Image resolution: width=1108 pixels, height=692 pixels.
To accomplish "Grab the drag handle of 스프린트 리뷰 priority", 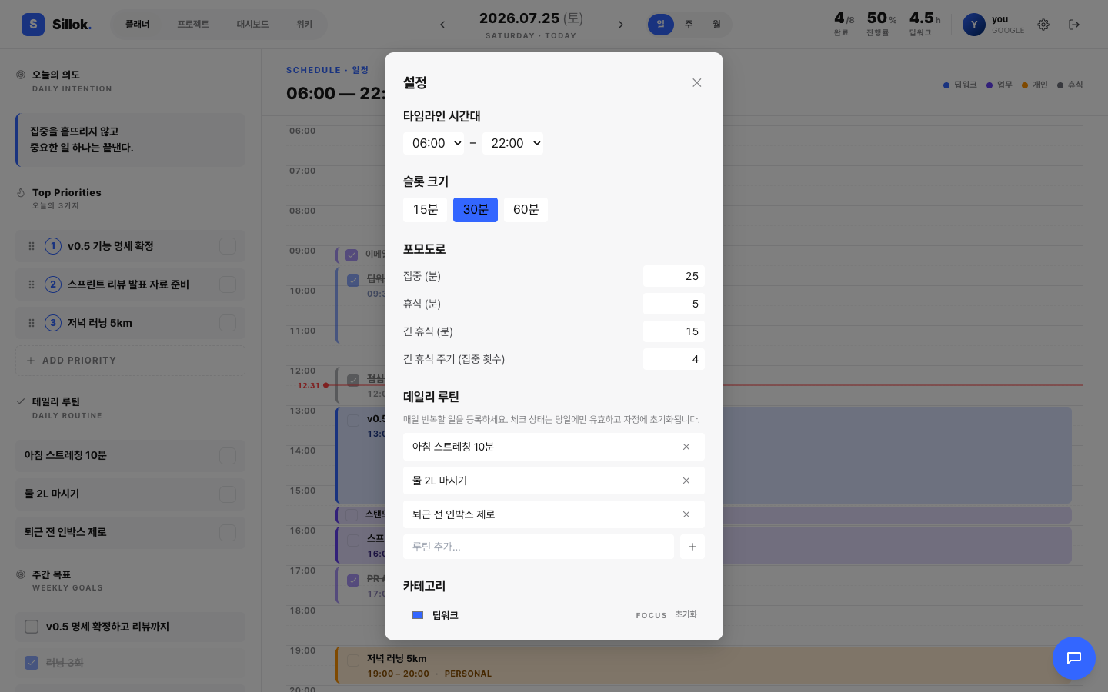I will 32,284.
